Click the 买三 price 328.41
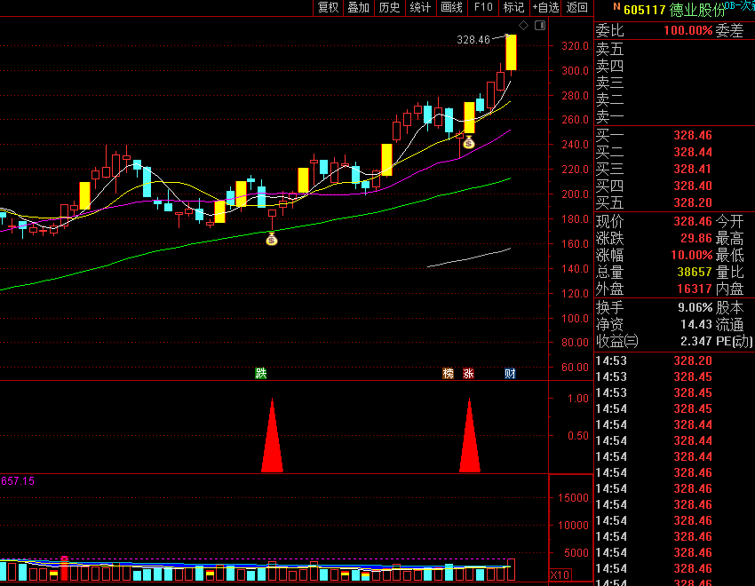 tap(693, 169)
